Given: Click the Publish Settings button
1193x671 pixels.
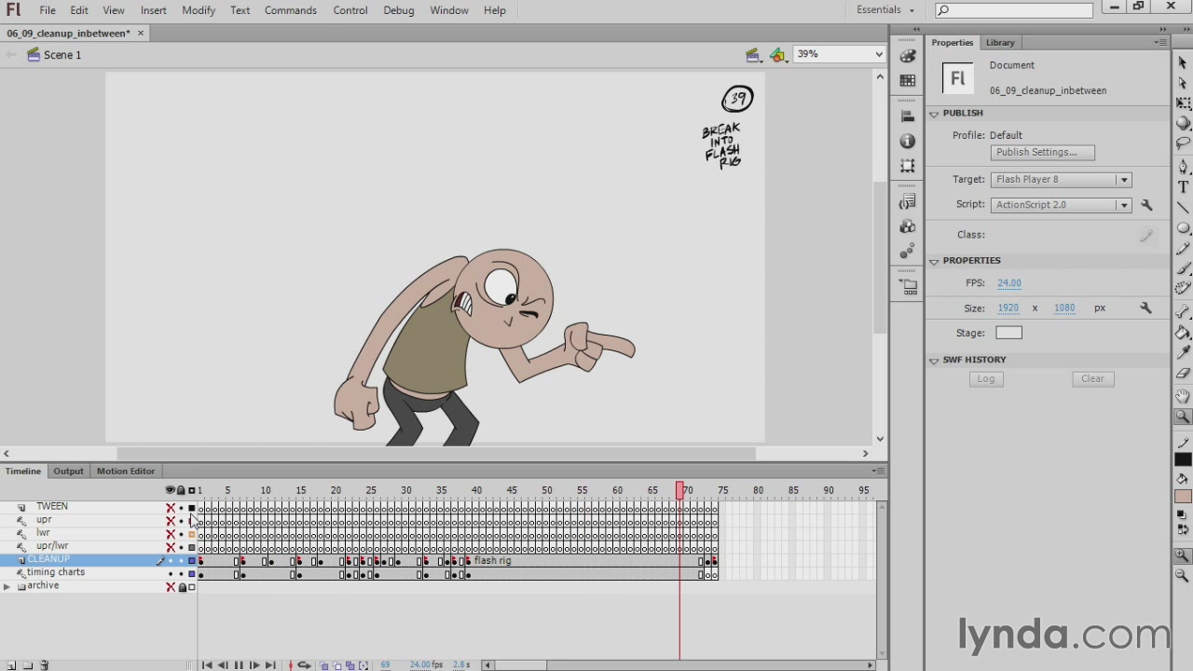Looking at the screenshot, I should click(x=1042, y=153).
